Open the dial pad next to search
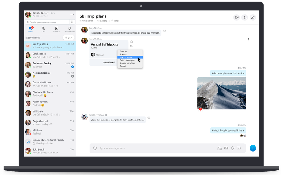Image resolution: width=281 pixels, height=175 pixels. tap(72, 22)
